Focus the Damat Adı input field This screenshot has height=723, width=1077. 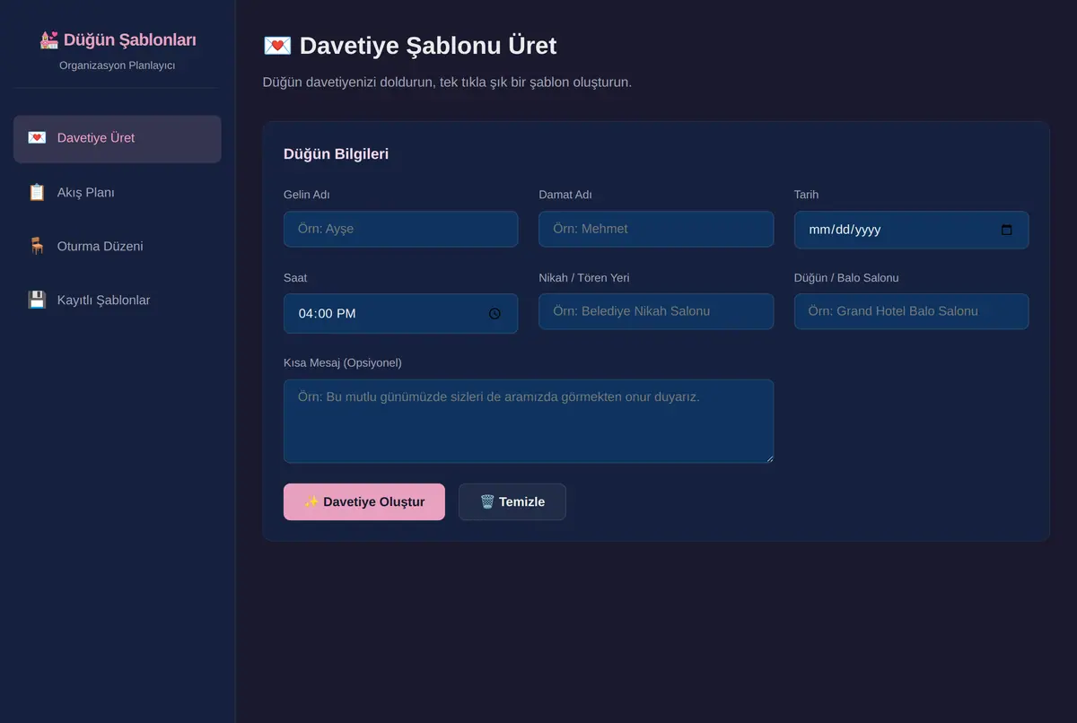[656, 229]
